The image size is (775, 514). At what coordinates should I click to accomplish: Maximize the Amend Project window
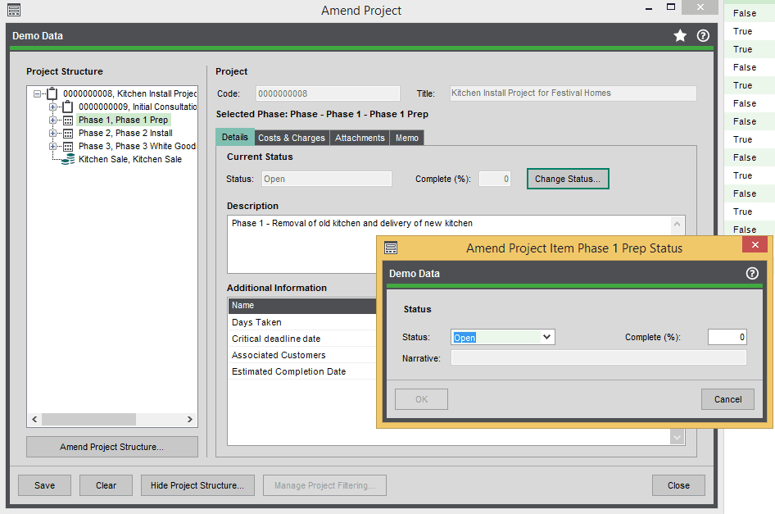pyautogui.click(x=671, y=7)
